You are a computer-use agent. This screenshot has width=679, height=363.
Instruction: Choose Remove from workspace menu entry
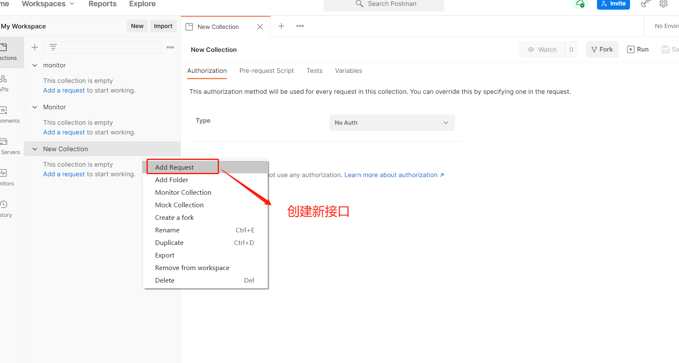[x=205, y=268]
